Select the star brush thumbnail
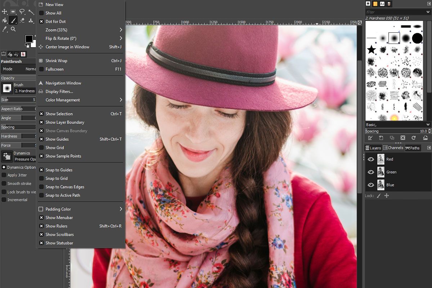Image resolution: width=432 pixels, height=288 pixels. coord(372,49)
